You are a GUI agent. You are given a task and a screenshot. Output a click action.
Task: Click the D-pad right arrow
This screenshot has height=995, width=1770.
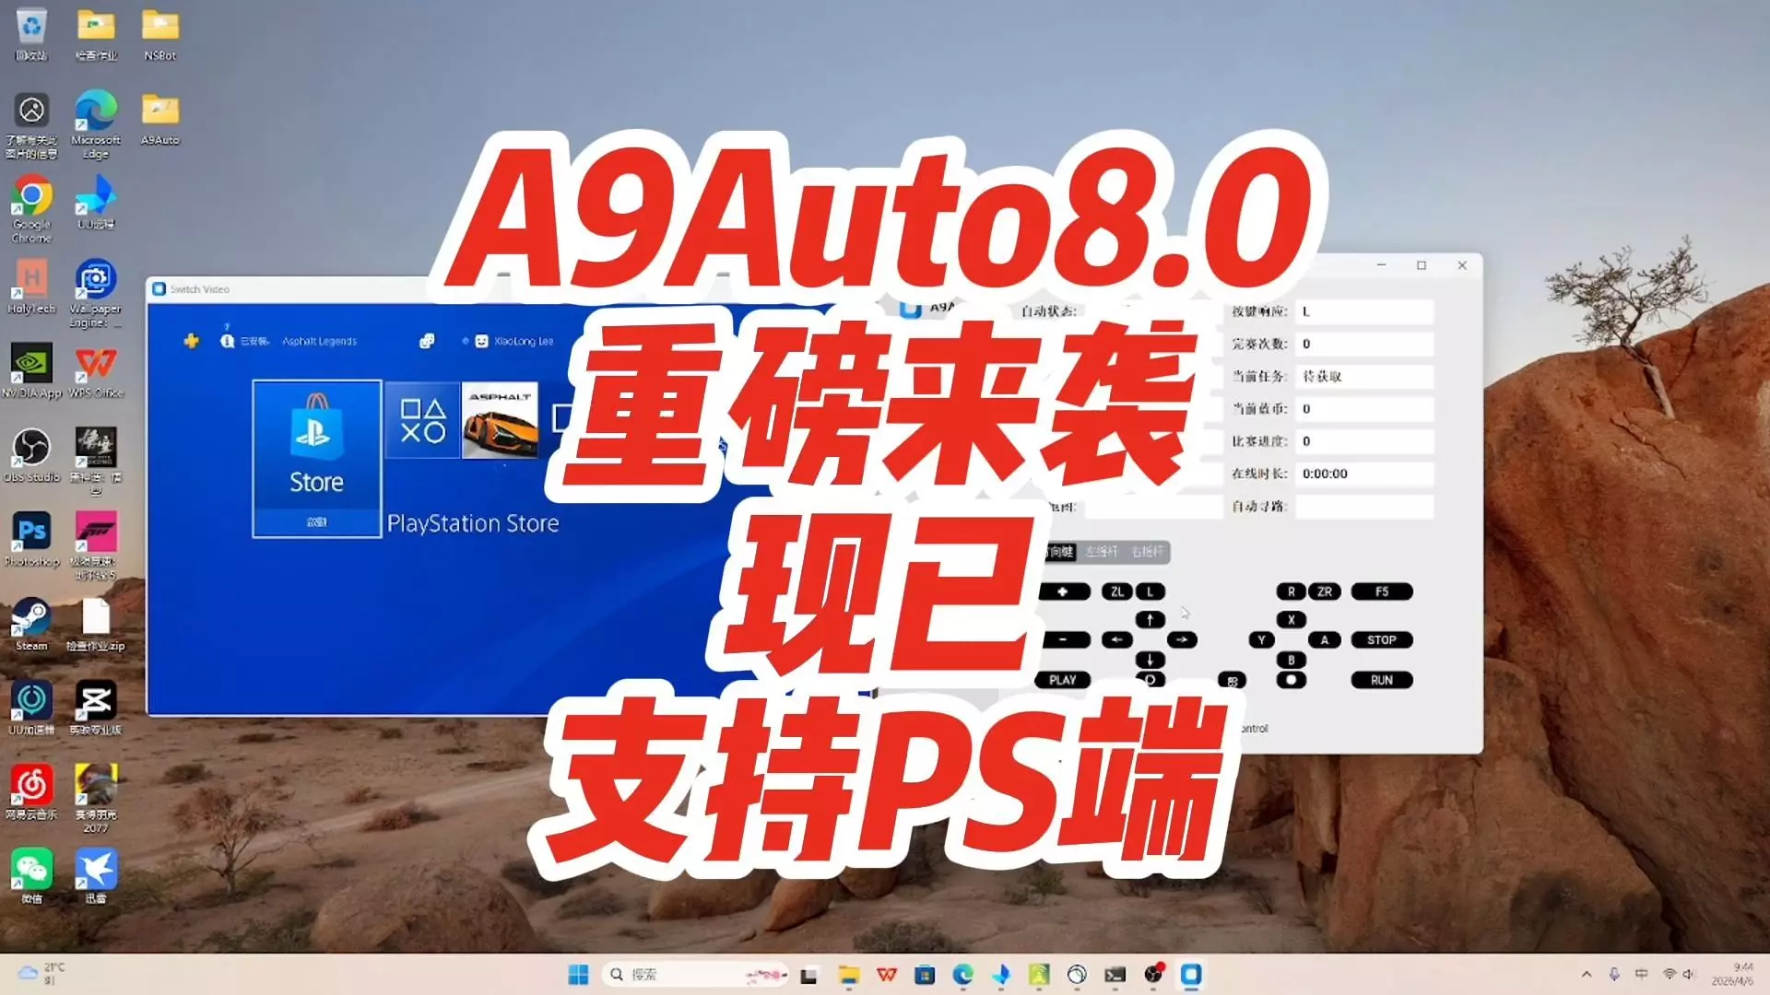(x=1182, y=639)
